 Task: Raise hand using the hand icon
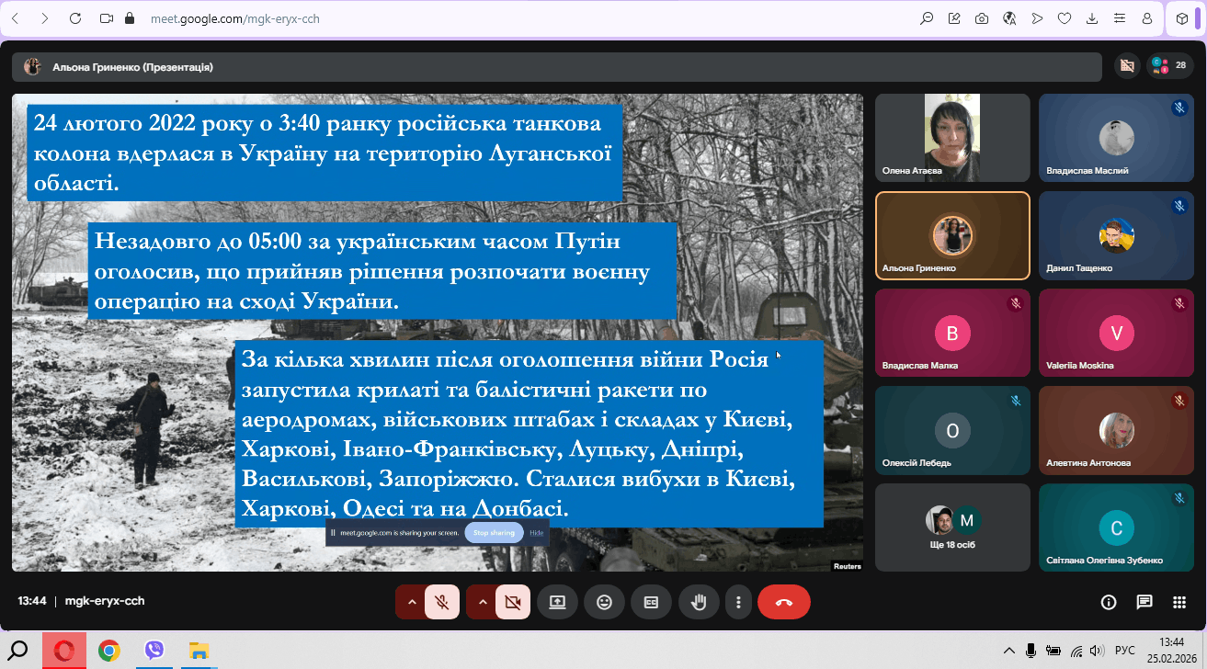[699, 602]
